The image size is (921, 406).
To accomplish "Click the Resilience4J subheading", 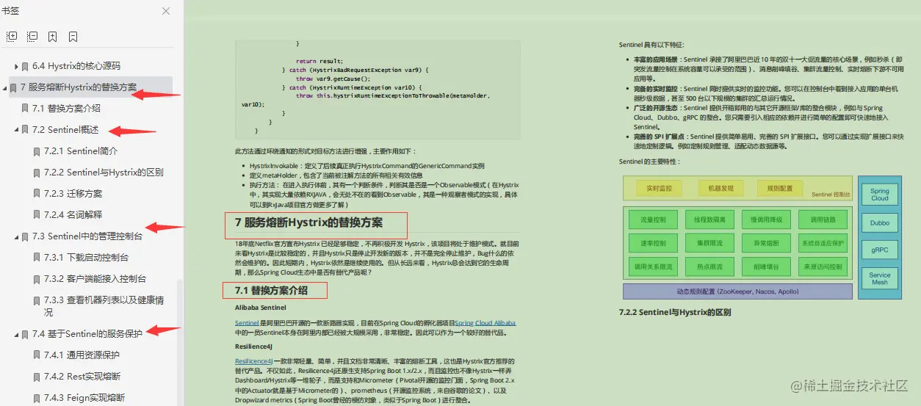I will point(254,346).
